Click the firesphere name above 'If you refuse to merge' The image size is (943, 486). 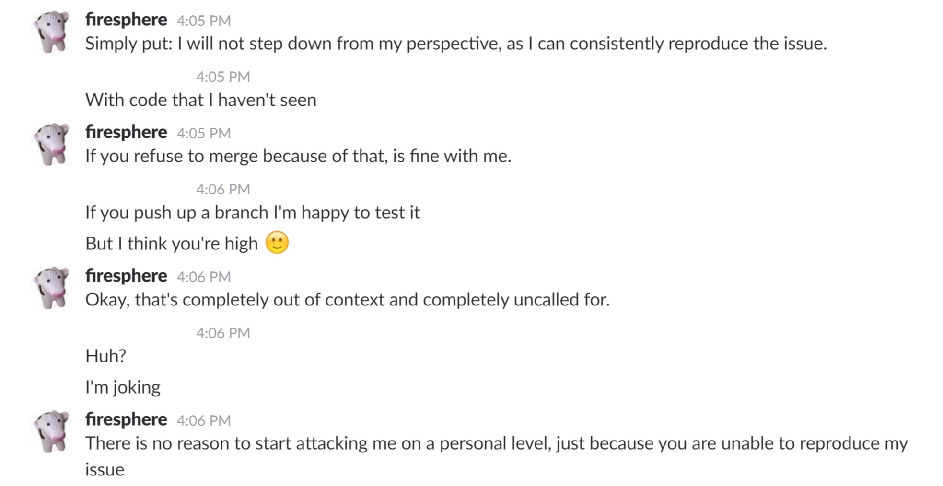click(126, 132)
